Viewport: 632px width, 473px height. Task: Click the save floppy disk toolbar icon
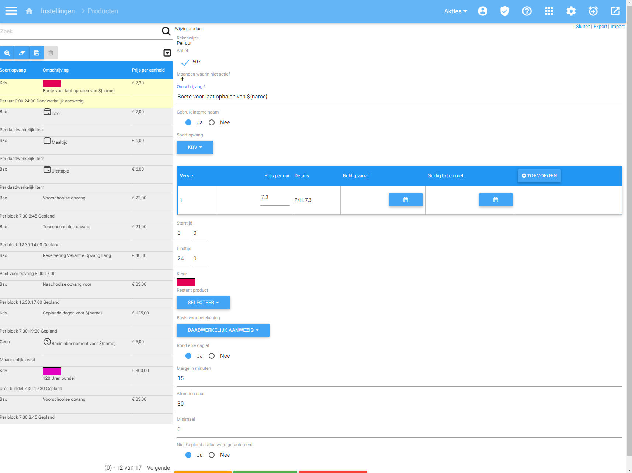click(37, 53)
